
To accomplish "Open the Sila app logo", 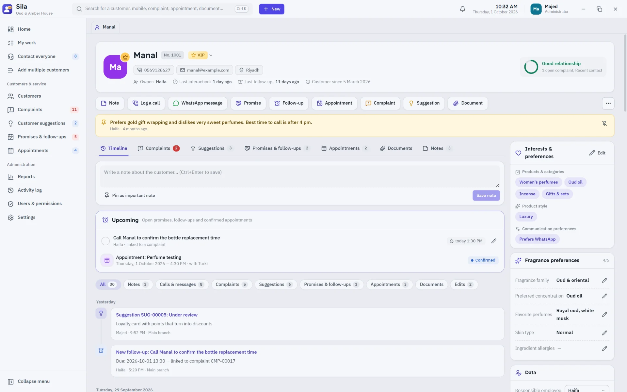I will pos(7,9).
